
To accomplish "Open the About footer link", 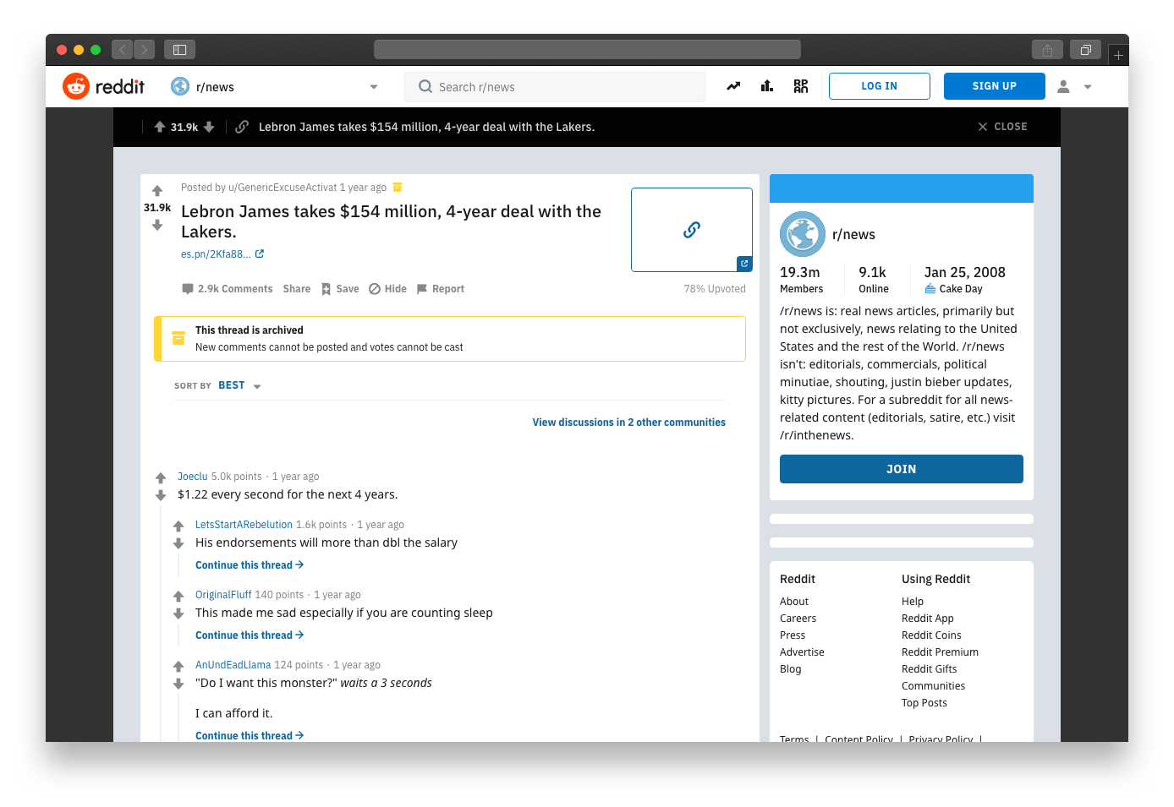I will tap(794, 602).
